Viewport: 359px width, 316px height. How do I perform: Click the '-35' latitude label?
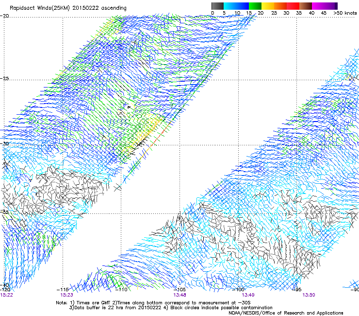[4, 211]
